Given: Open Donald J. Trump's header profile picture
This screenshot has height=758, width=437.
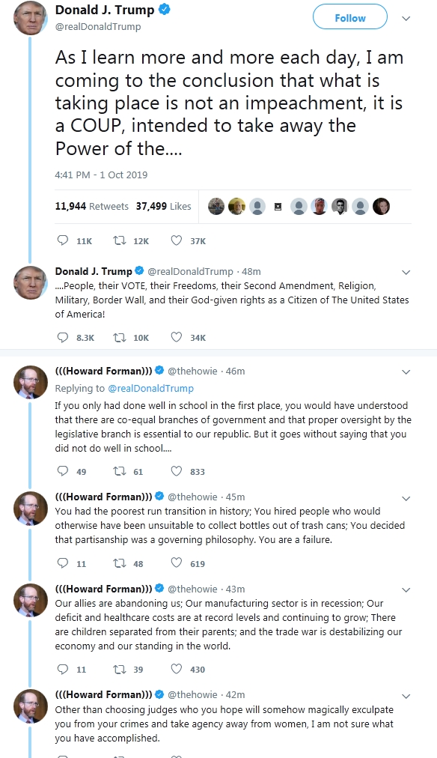Looking at the screenshot, I should [x=31, y=18].
